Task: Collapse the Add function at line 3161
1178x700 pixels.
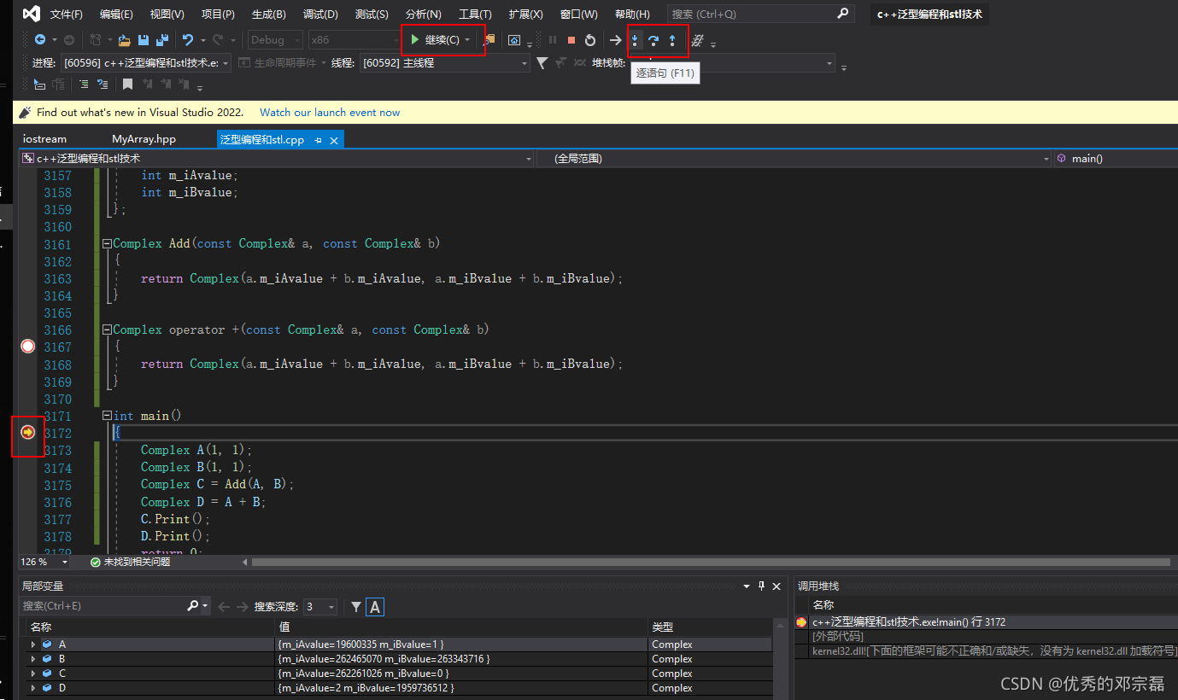Action: 107,244
